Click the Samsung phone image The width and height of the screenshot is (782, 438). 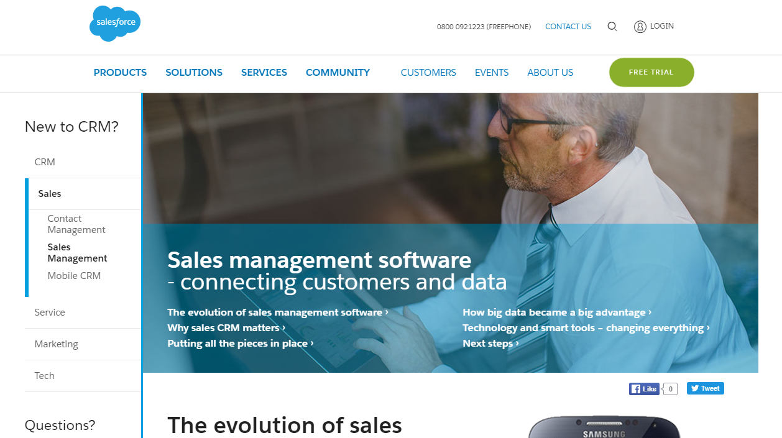(x=604, y=427)
